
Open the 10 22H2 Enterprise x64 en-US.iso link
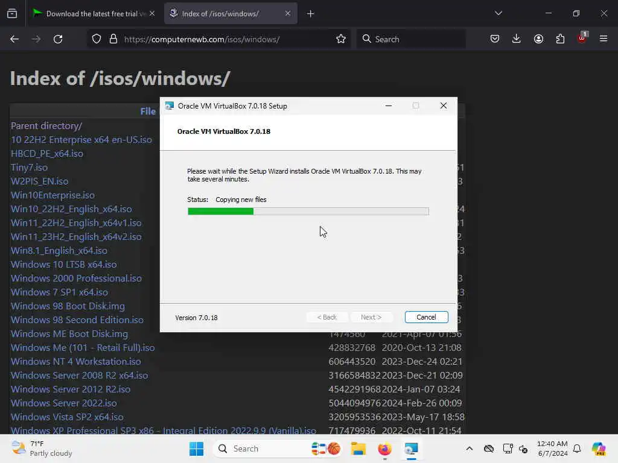pyautogui.click(x=81, y=139)
